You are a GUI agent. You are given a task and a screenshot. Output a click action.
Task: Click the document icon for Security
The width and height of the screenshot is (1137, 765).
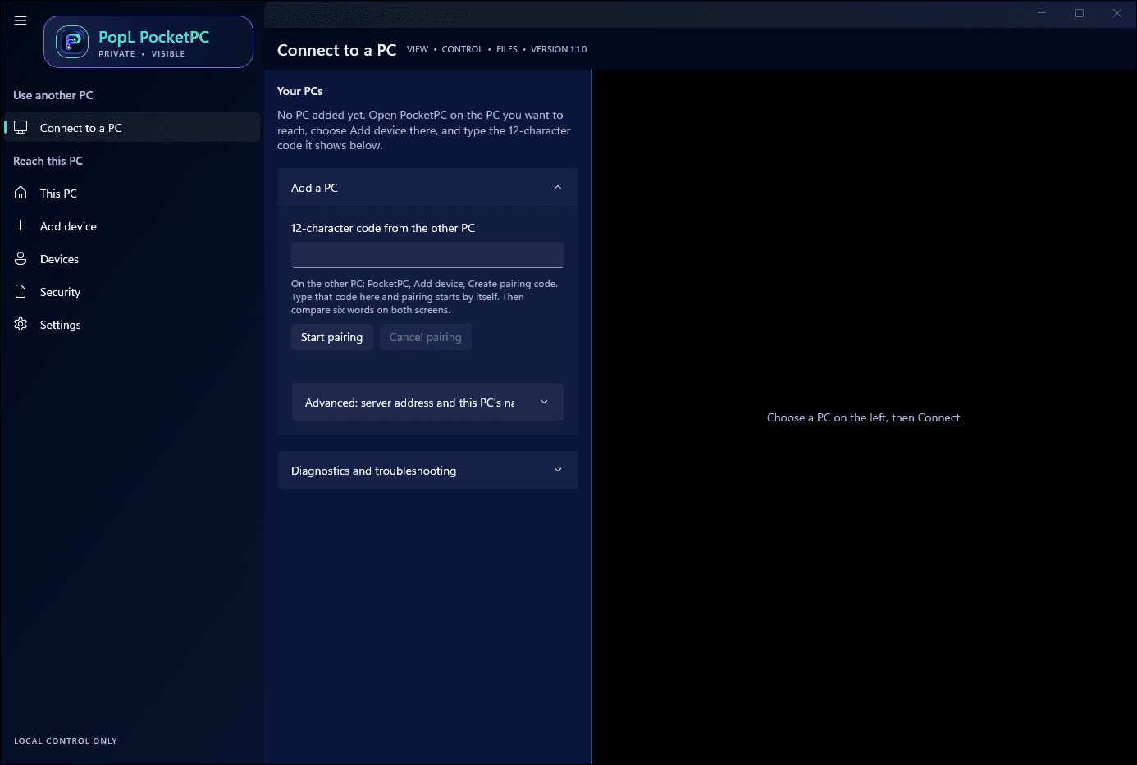point(21,291)
